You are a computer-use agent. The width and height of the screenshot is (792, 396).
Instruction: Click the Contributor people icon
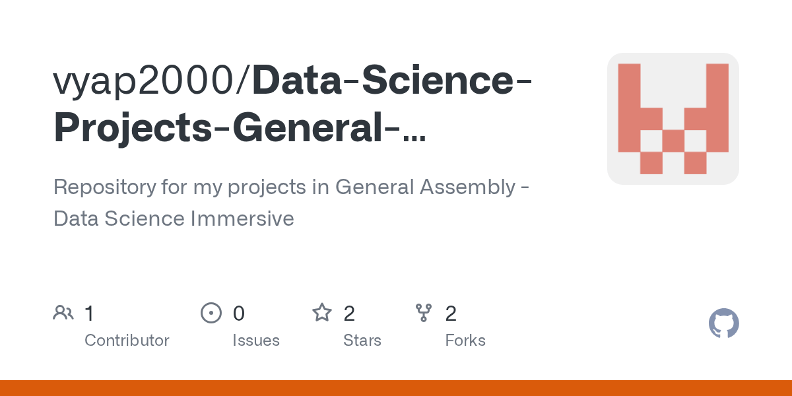coord(63,313)
